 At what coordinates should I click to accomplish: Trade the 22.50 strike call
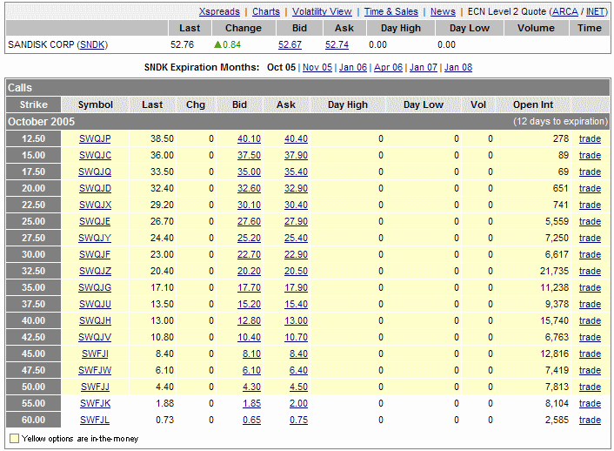[590, 205]
